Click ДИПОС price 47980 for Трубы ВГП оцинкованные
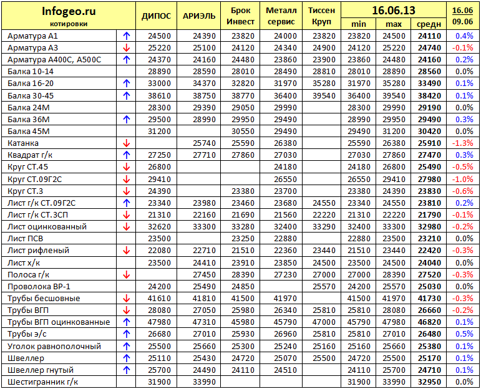The width and height of the screenshot is (481, 389). tap(159, 322)
